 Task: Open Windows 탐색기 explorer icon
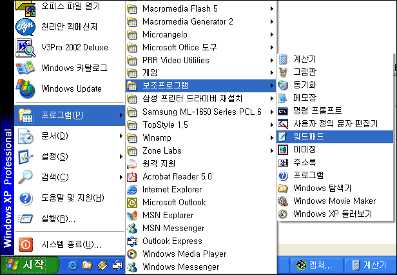(283, 188)
